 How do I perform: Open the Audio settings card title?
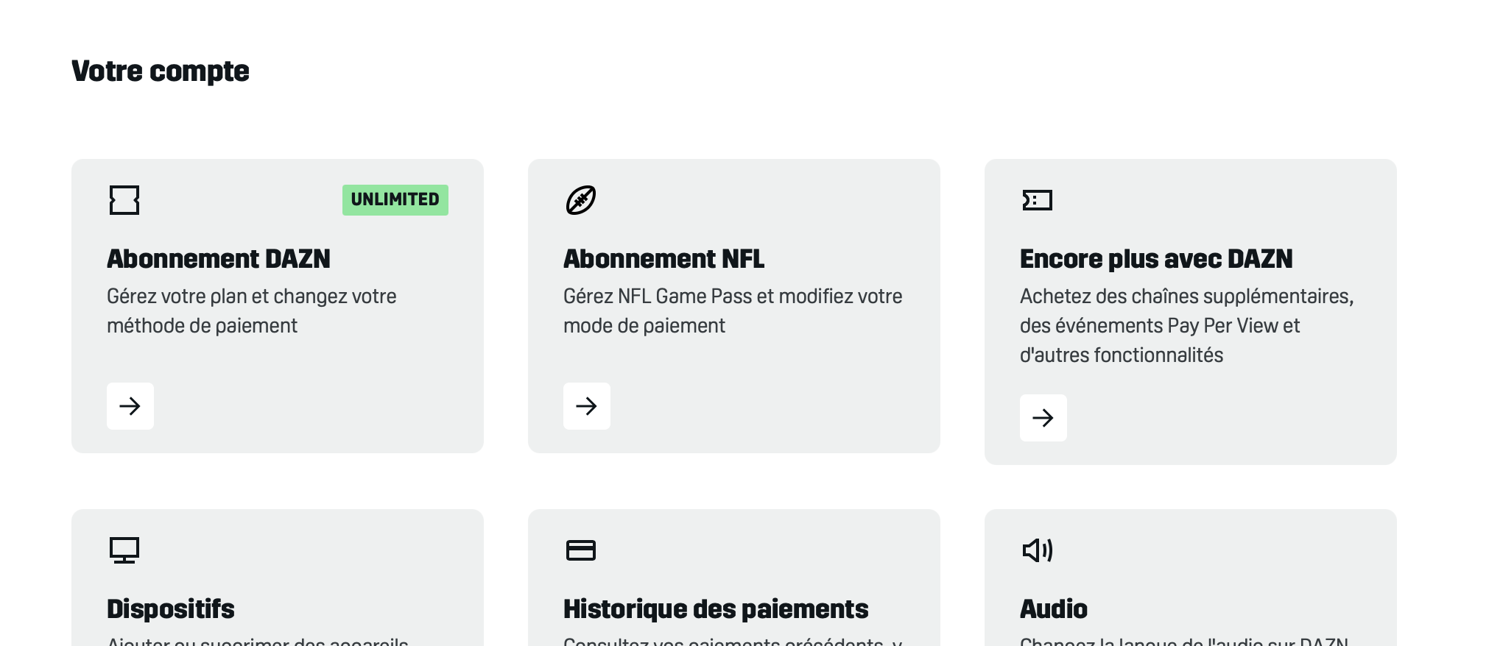click(x=1054, y=609)
